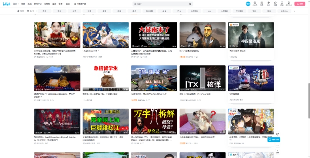Open the 历史 history clock icon

tap(282, 4)
